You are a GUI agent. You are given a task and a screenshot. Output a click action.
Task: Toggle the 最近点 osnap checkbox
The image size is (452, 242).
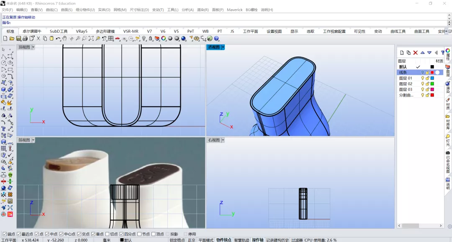click(x=19, y=234)
